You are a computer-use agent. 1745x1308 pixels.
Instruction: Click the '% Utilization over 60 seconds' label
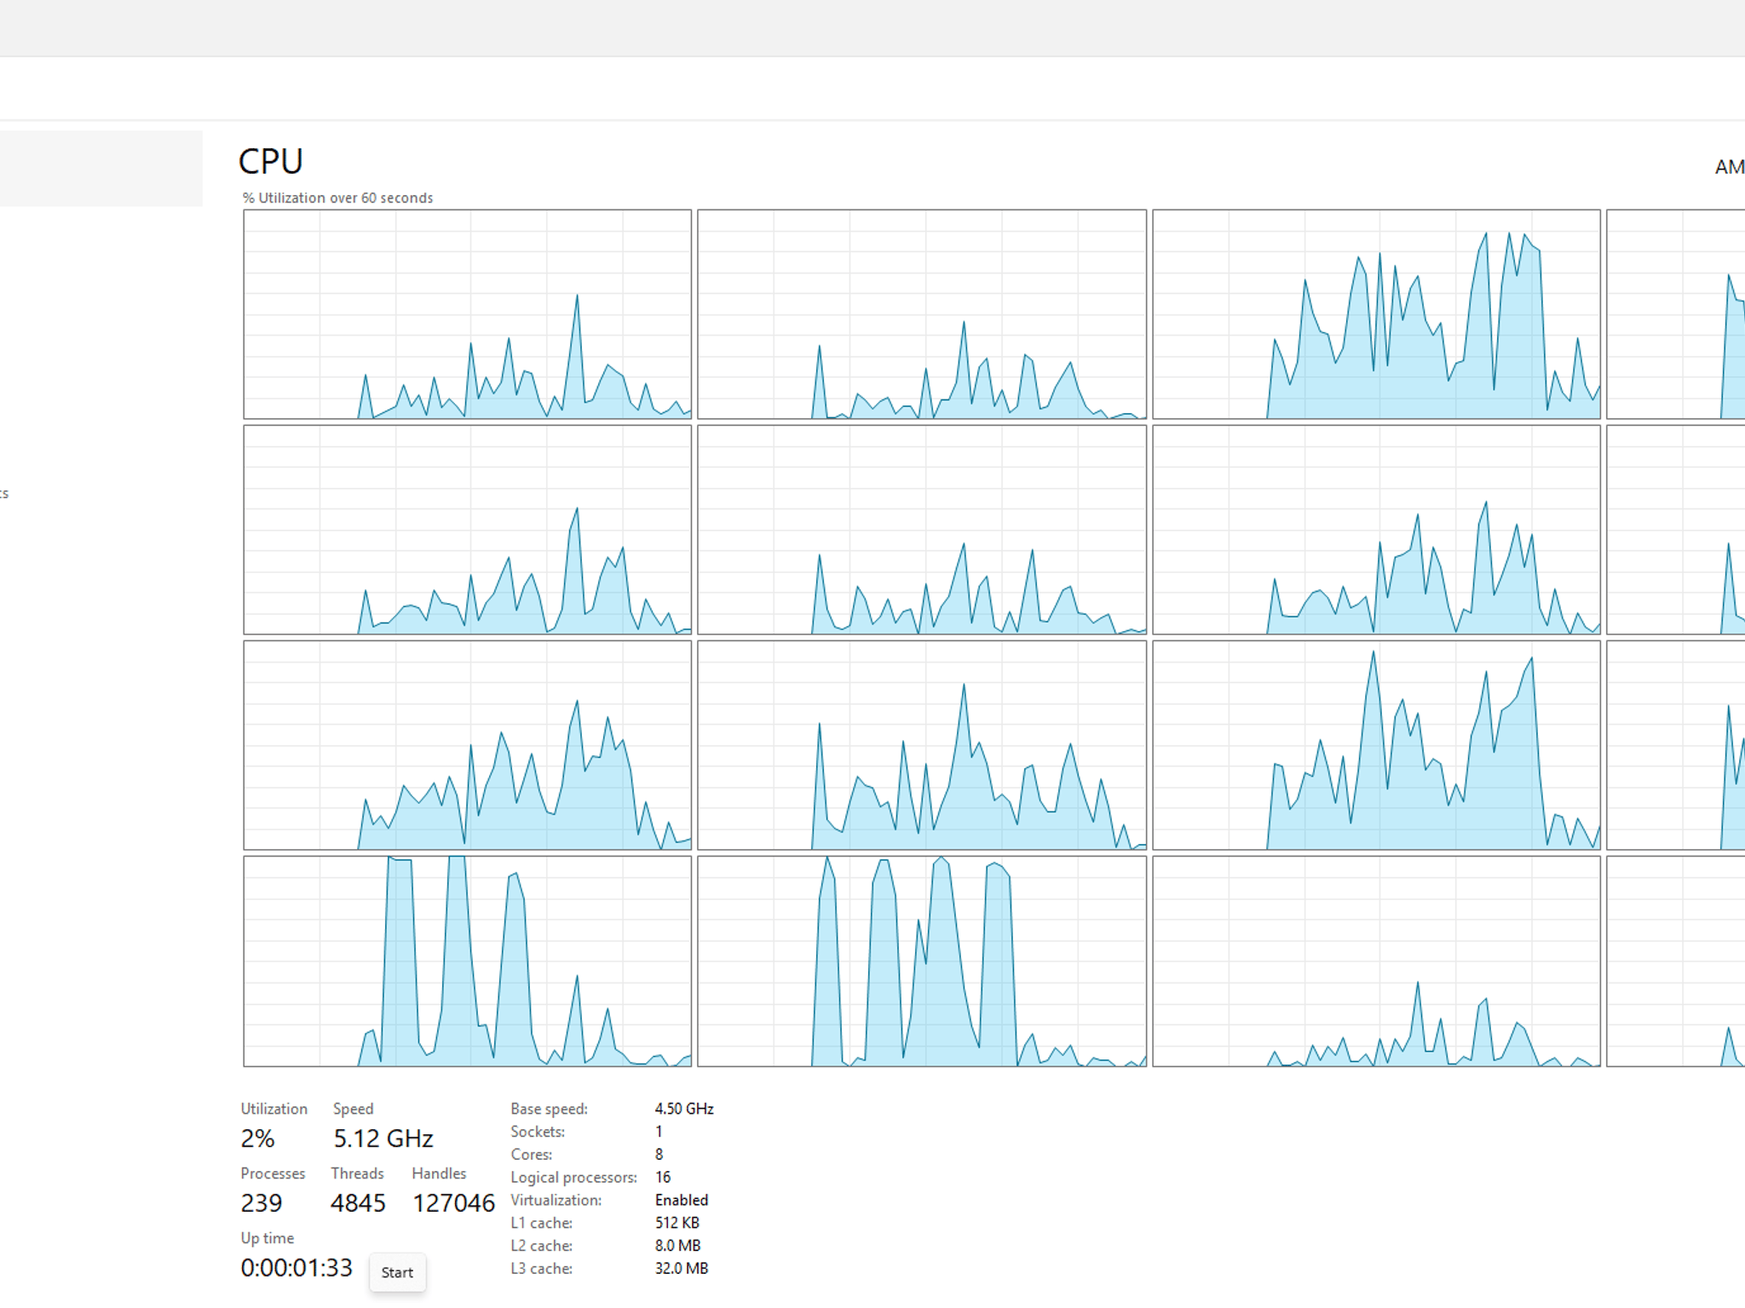point(338,198)
